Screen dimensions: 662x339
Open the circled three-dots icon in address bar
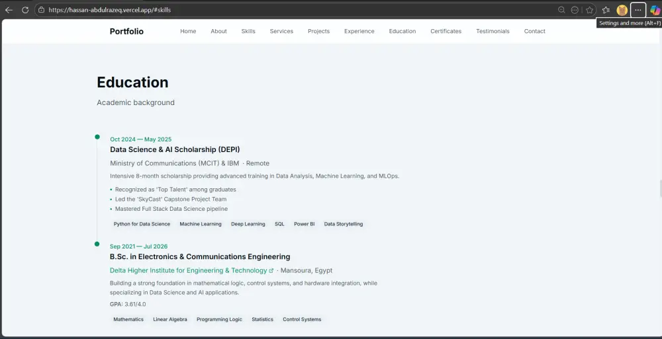click(x=575, y=10)
